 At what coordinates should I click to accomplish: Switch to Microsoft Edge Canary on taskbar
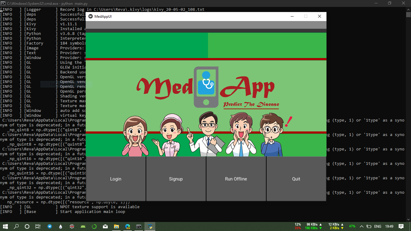(x=128, y=226)
